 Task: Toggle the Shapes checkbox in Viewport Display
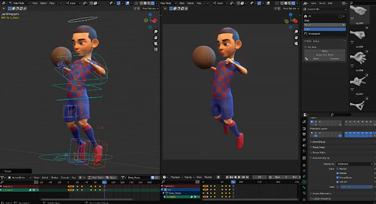click(x=338, y=173)
